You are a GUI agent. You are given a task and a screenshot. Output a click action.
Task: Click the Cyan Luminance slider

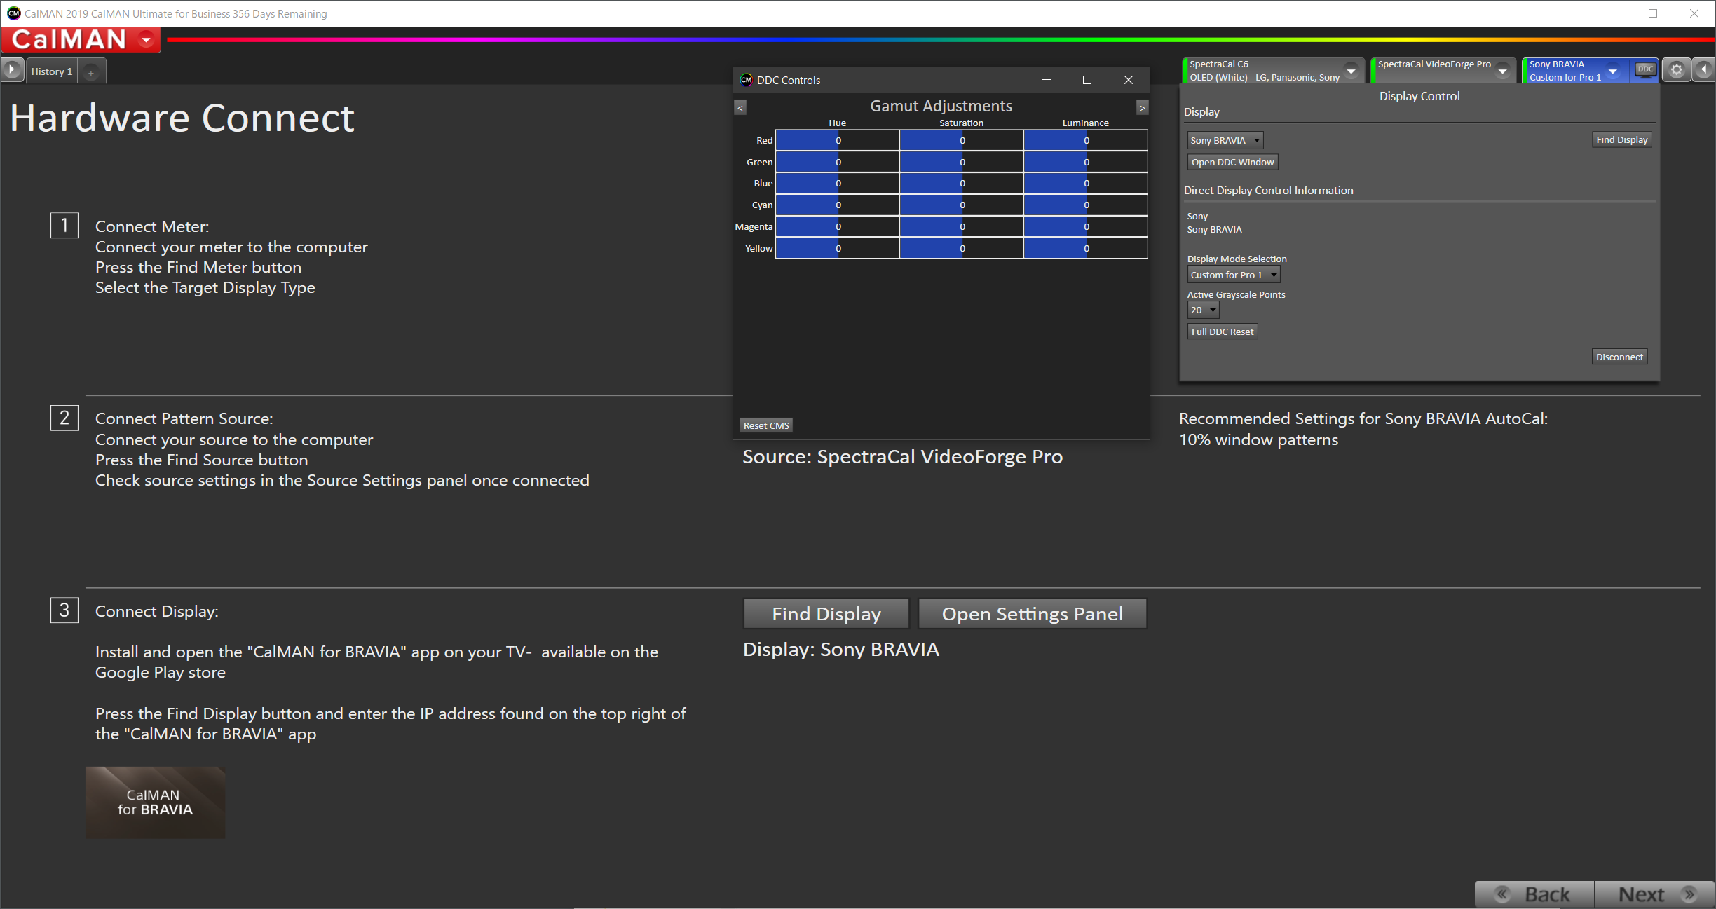[x=1085, y=205]
